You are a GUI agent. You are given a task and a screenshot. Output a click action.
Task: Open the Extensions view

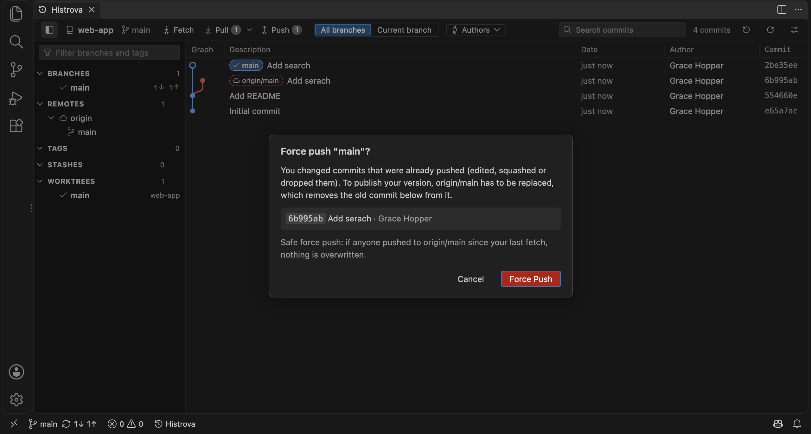tap(16, 126)
